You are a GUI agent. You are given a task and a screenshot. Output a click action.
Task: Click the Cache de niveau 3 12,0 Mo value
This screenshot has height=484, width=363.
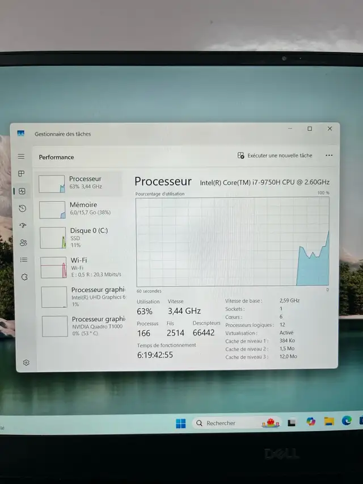(288, 356)
